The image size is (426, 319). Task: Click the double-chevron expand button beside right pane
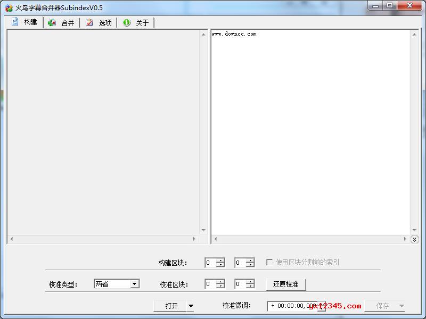(414, 239)
